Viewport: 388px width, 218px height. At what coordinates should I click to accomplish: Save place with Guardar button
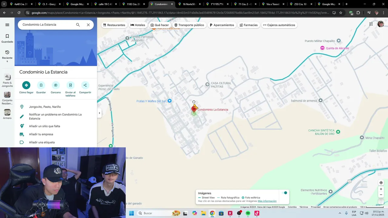tap(41, 88)
